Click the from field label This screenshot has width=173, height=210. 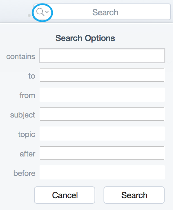[27, 95]
